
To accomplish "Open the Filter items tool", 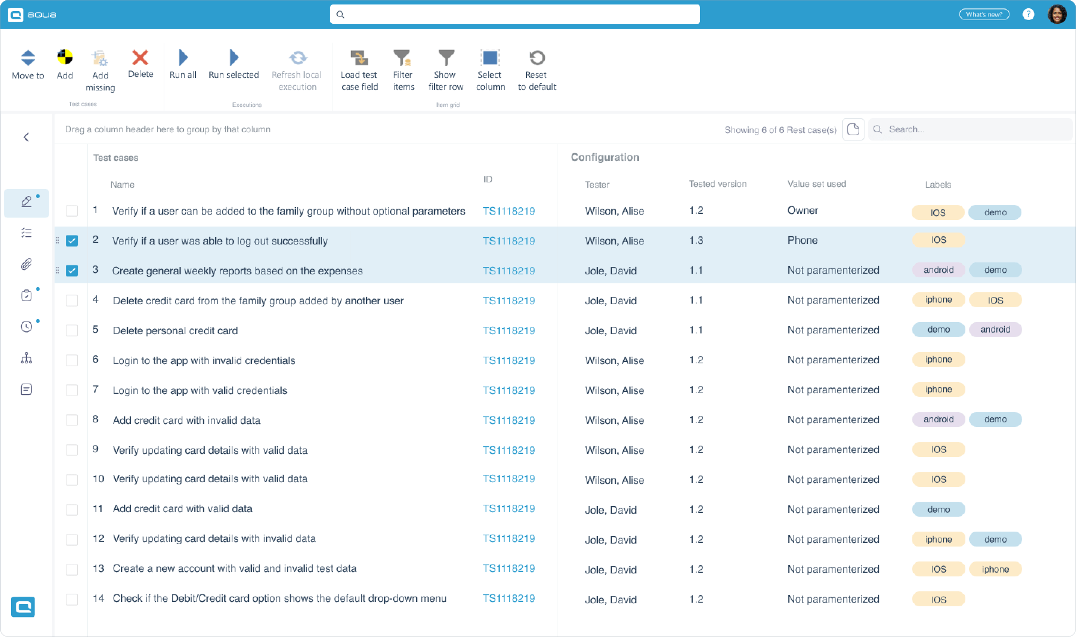I will pyautogui.click(x=403, y=58).
